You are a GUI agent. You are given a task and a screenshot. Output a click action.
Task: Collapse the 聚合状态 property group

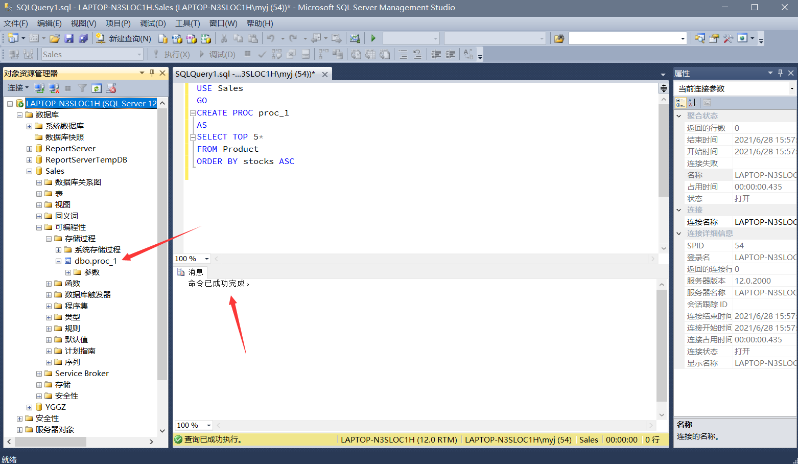(x=679, y=116)
